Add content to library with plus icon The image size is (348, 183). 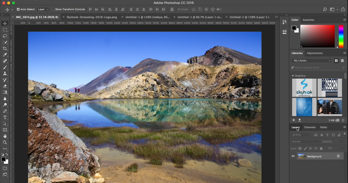point(294,120)
